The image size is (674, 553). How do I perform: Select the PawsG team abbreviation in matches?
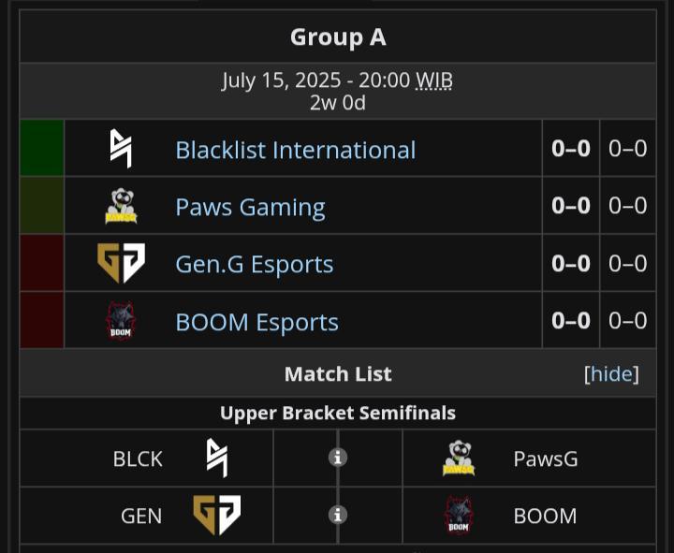pyautogui.click(x=546, y=458)
